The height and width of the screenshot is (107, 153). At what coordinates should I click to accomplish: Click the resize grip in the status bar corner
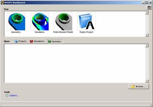[151, 105]
